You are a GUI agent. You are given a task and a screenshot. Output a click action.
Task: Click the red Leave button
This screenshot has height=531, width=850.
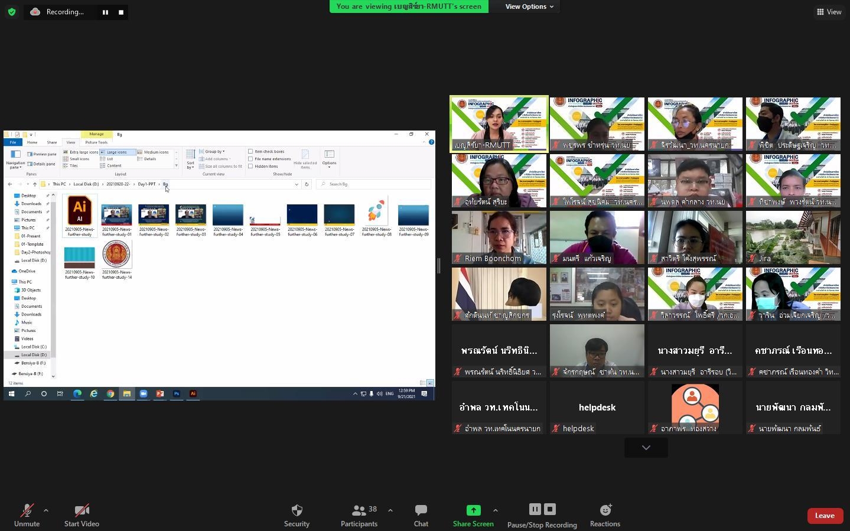point(825,516)
